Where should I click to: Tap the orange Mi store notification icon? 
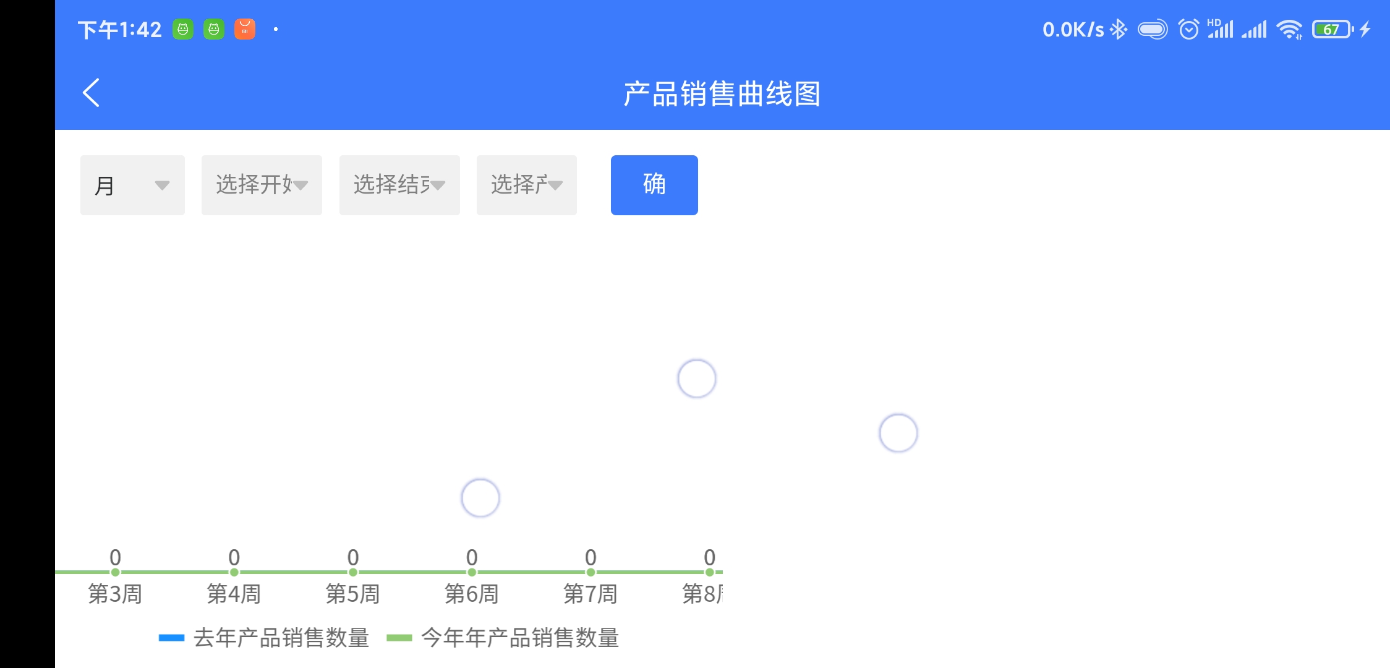(245, 29)
